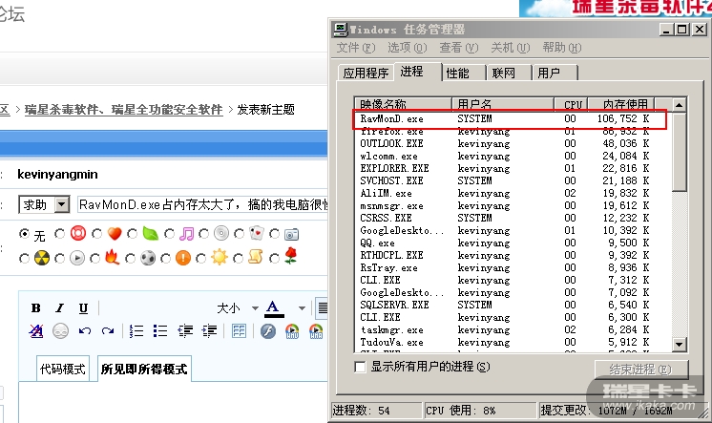Select radio button beside the camera icon

pyautogui.click(x=274, y=234)
